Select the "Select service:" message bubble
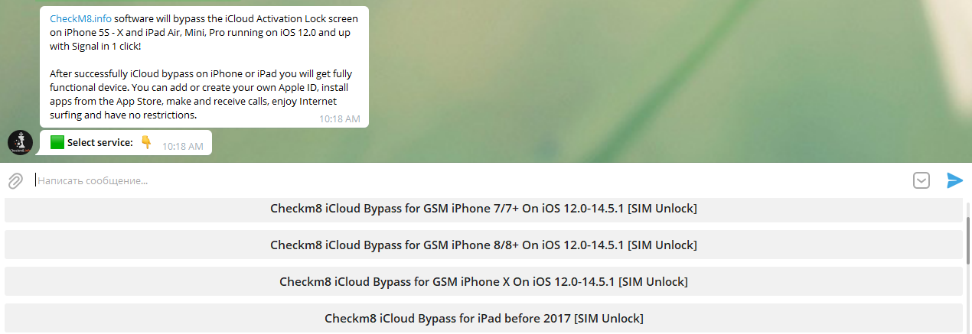 pyautogui.click(x=126, y=142)
